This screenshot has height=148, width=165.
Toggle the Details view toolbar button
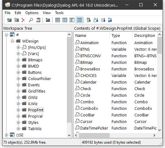[79, 20]
